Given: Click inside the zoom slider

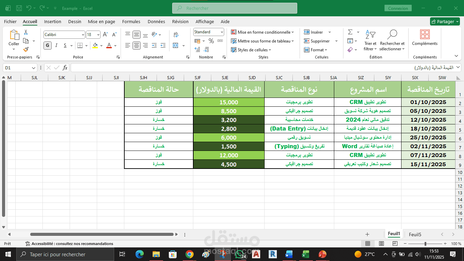Looking at the screenshot, I should point(425,244).
